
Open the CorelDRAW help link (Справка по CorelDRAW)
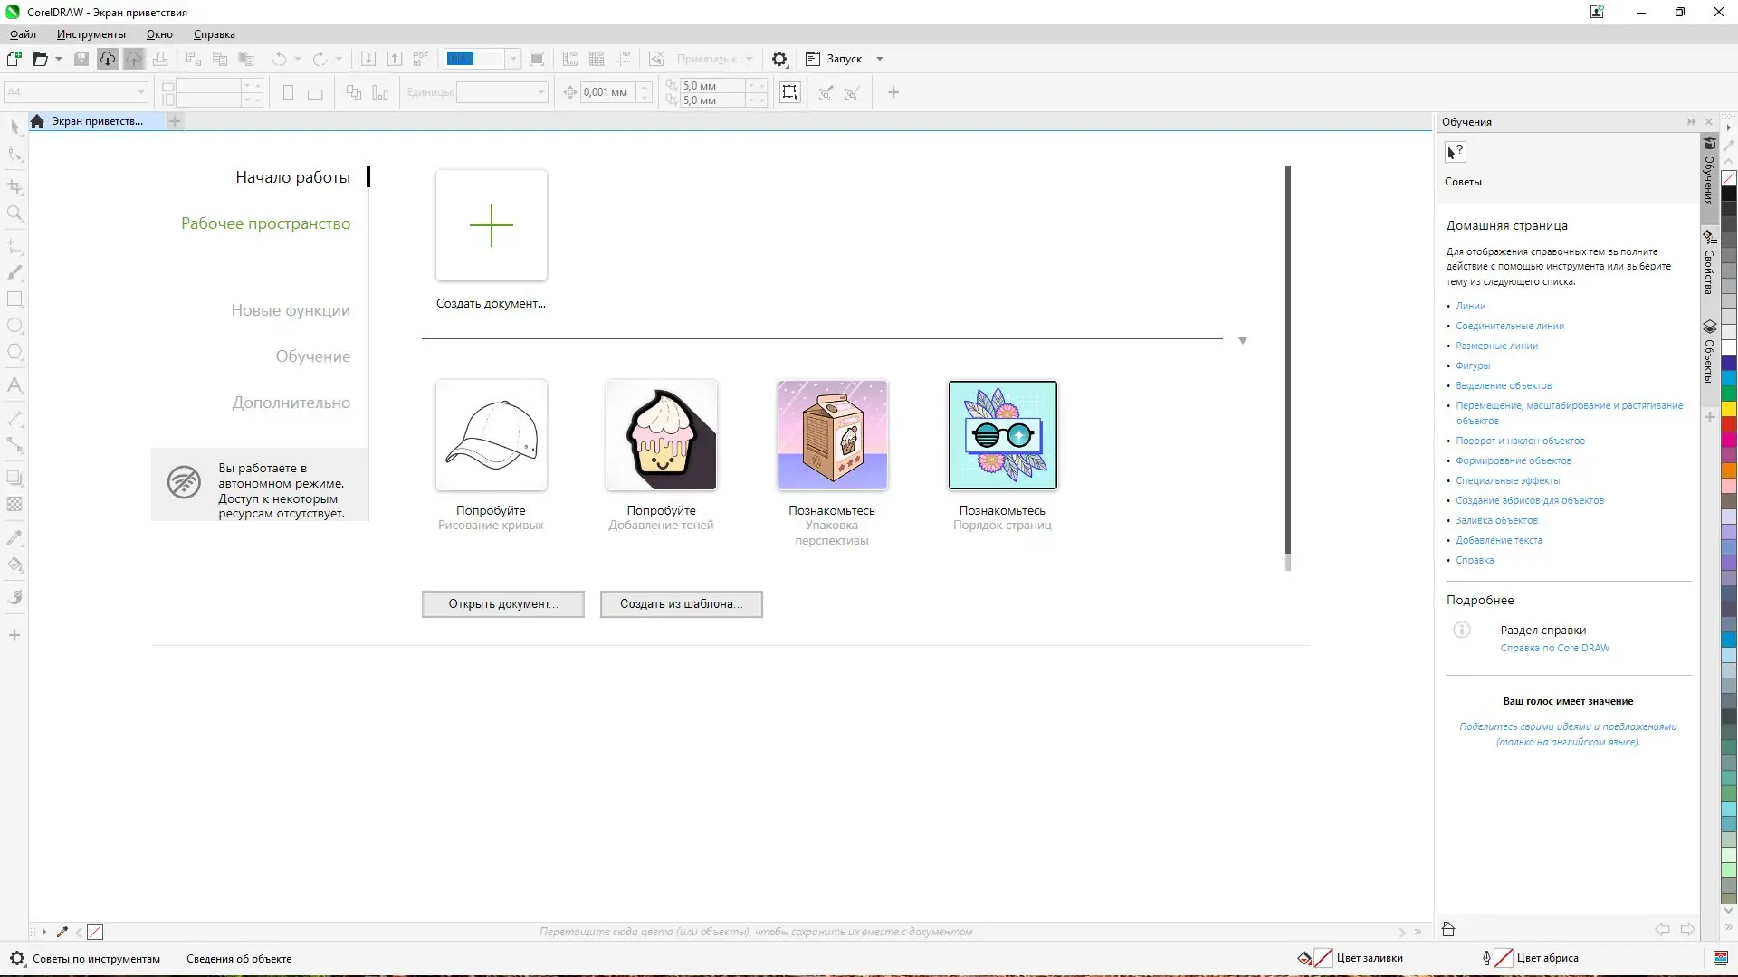click(1554, 648)
